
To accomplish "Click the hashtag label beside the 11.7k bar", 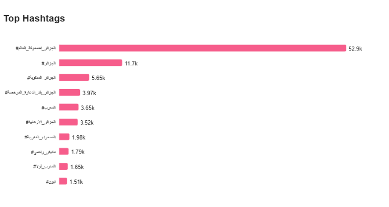I will tap(49, 63).
